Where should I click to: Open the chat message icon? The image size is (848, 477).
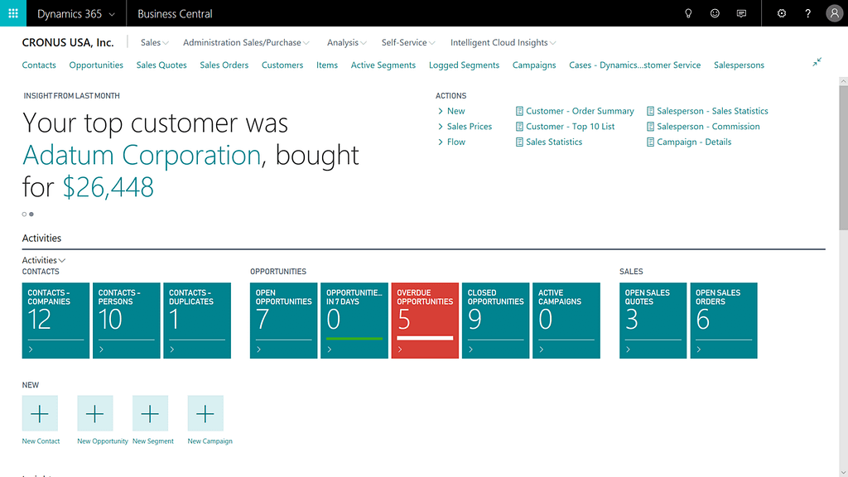point(741,13)
